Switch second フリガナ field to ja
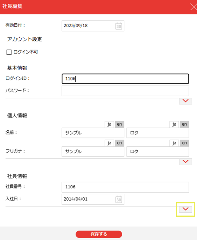The width and height of the screenshot is (197, 240). point(174,143)
